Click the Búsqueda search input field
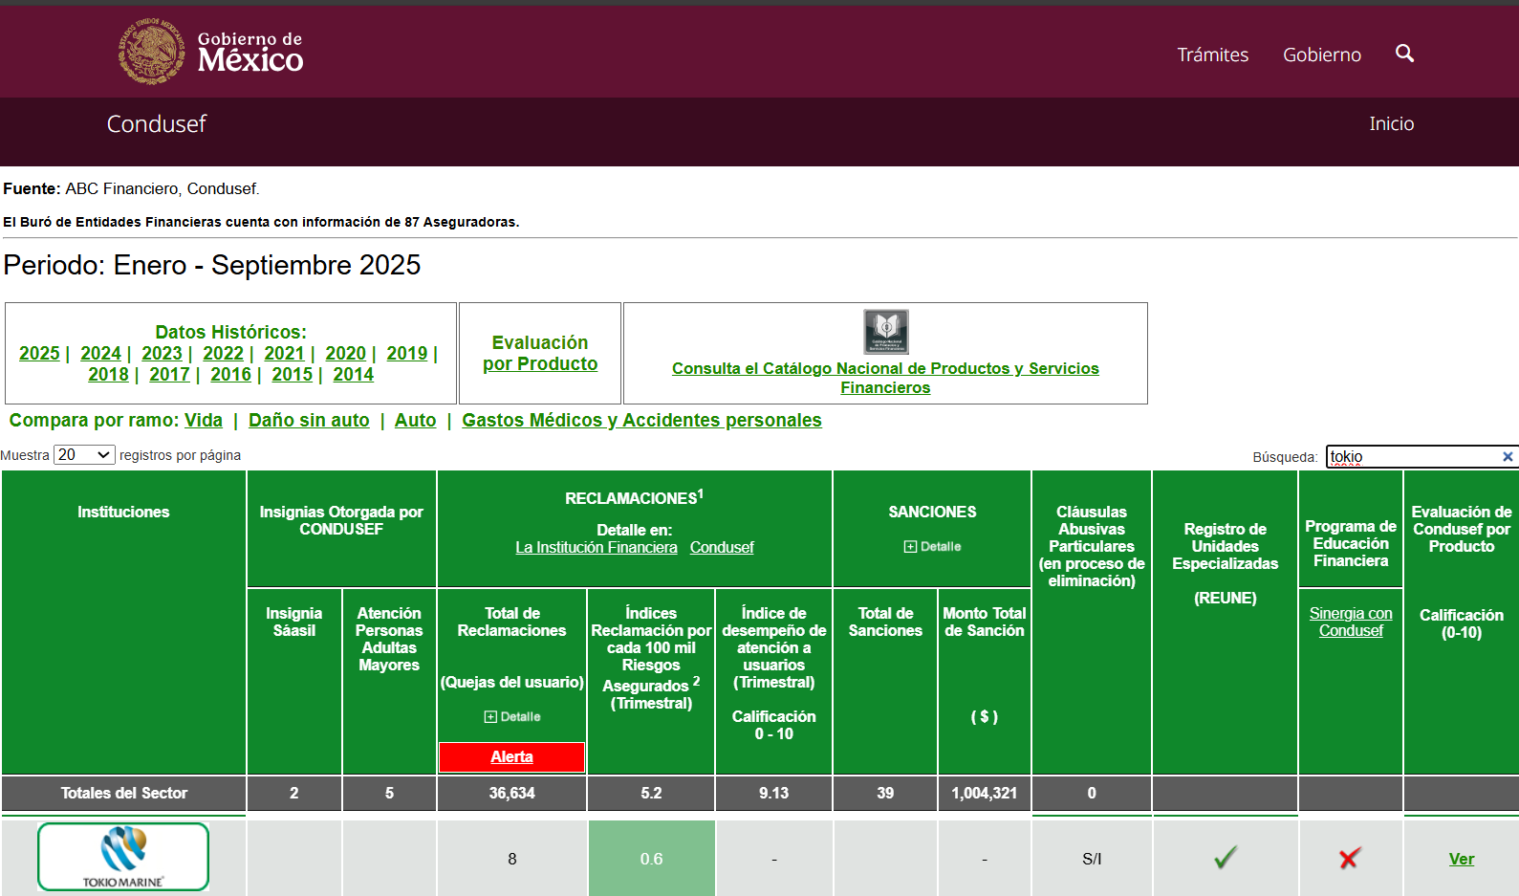Image resolution: width=1519 pixels, height=896 pixels. 1411,457
